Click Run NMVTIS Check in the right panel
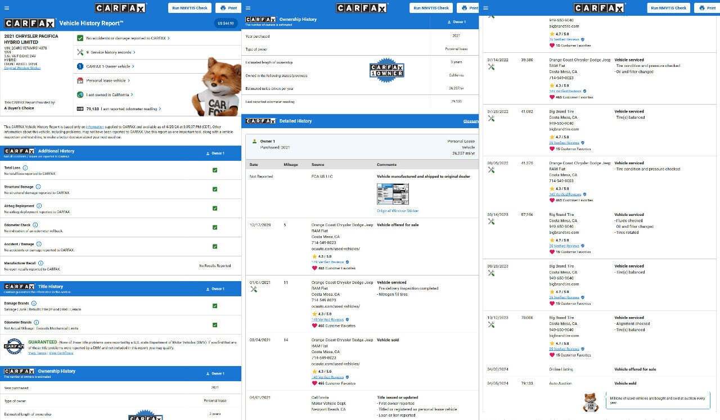 [669, 8]
